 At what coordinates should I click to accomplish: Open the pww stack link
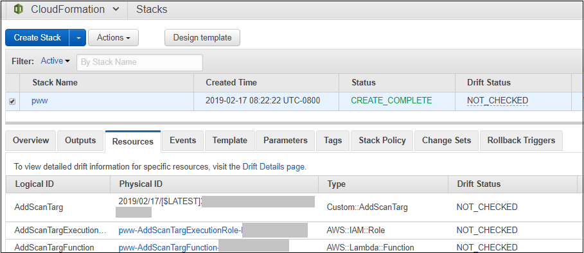39,100
